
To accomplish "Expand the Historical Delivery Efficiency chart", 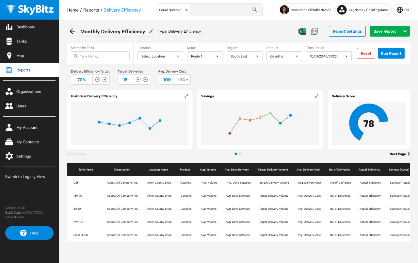I will coord(186,96).
